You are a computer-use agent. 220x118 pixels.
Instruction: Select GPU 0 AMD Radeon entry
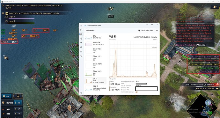tap(95, 88)
